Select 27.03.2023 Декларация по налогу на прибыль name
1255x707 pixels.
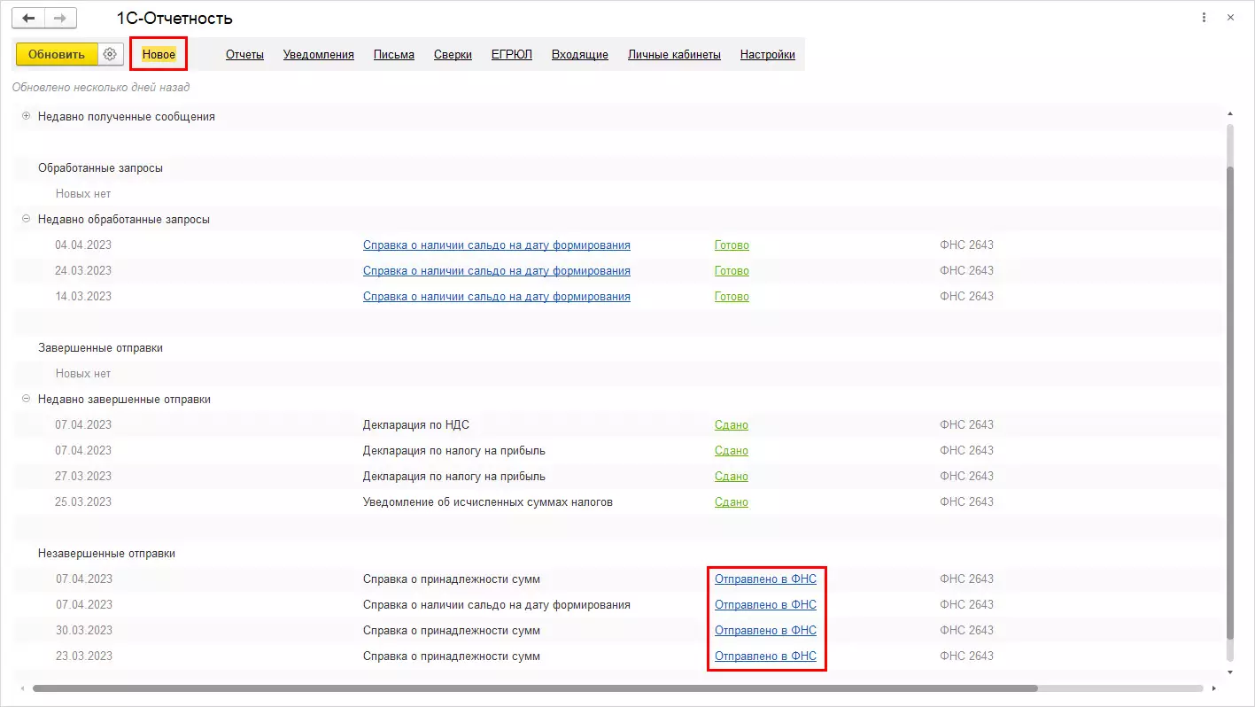click(x=454, y=476)
